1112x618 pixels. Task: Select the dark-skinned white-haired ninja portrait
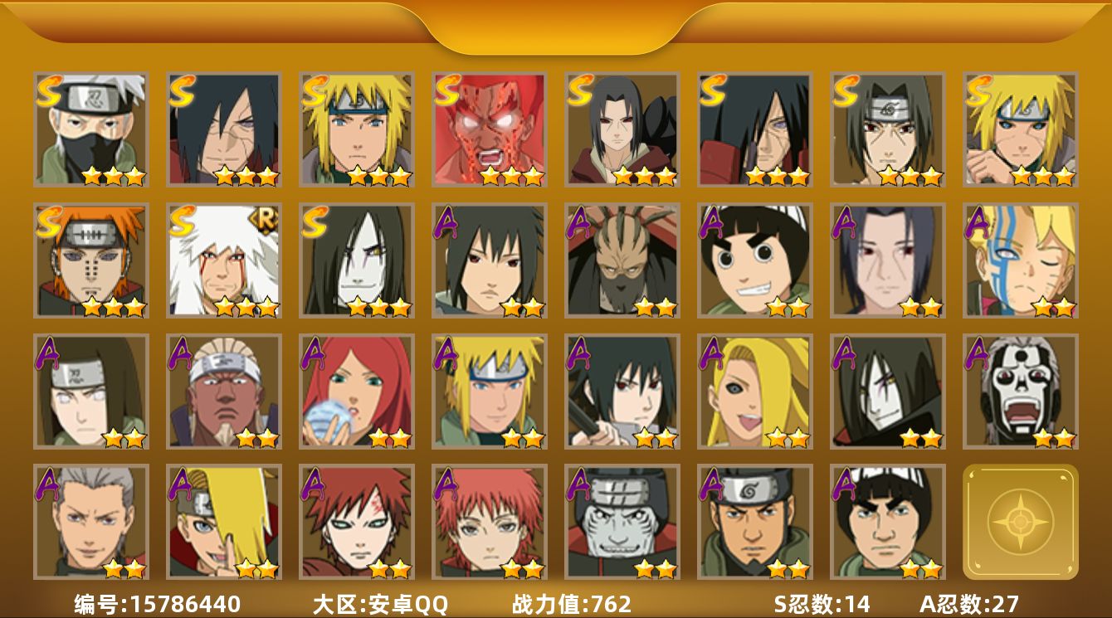(224, 392)
